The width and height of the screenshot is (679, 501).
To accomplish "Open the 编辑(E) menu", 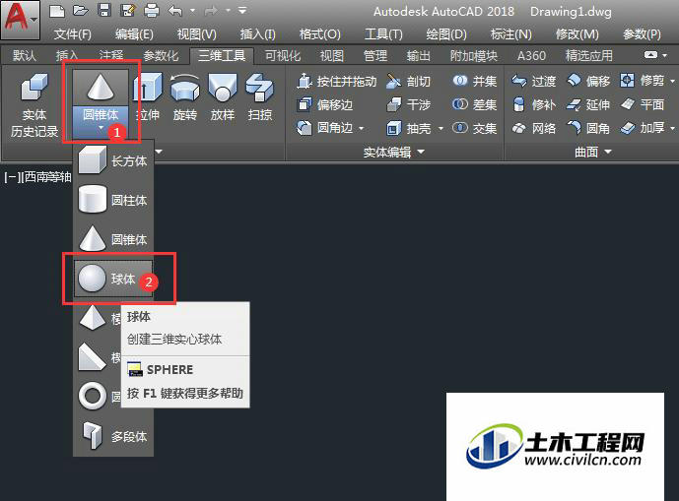I will [134, 34].
